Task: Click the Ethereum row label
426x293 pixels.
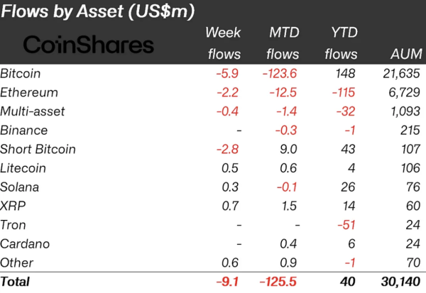Action: 29,92
